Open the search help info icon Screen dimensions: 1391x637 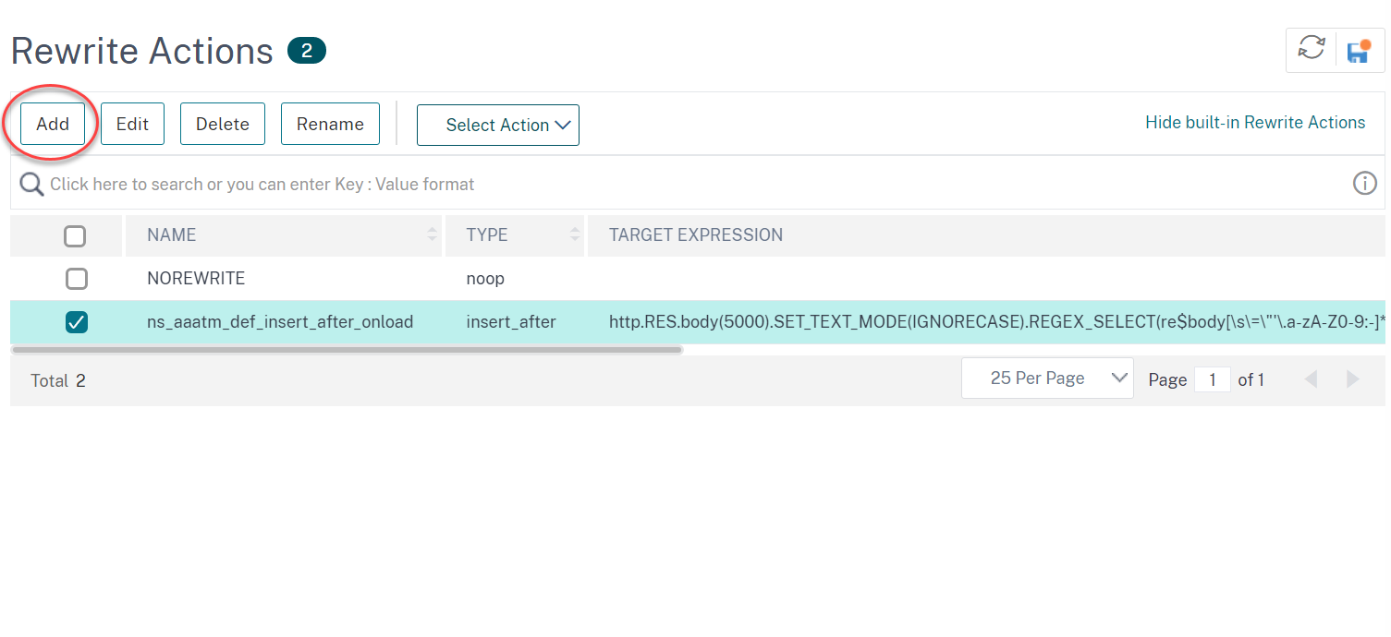1364,184
